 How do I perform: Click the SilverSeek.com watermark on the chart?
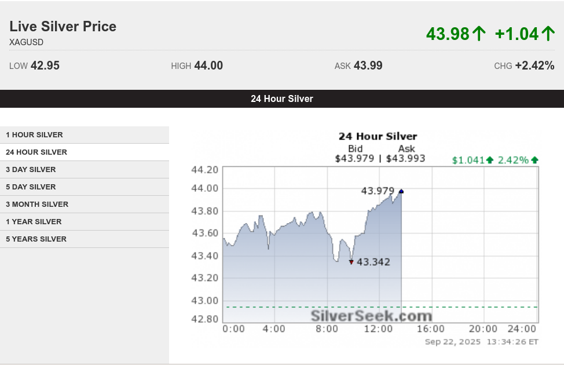pyautogui.click(x=371, y=316)
